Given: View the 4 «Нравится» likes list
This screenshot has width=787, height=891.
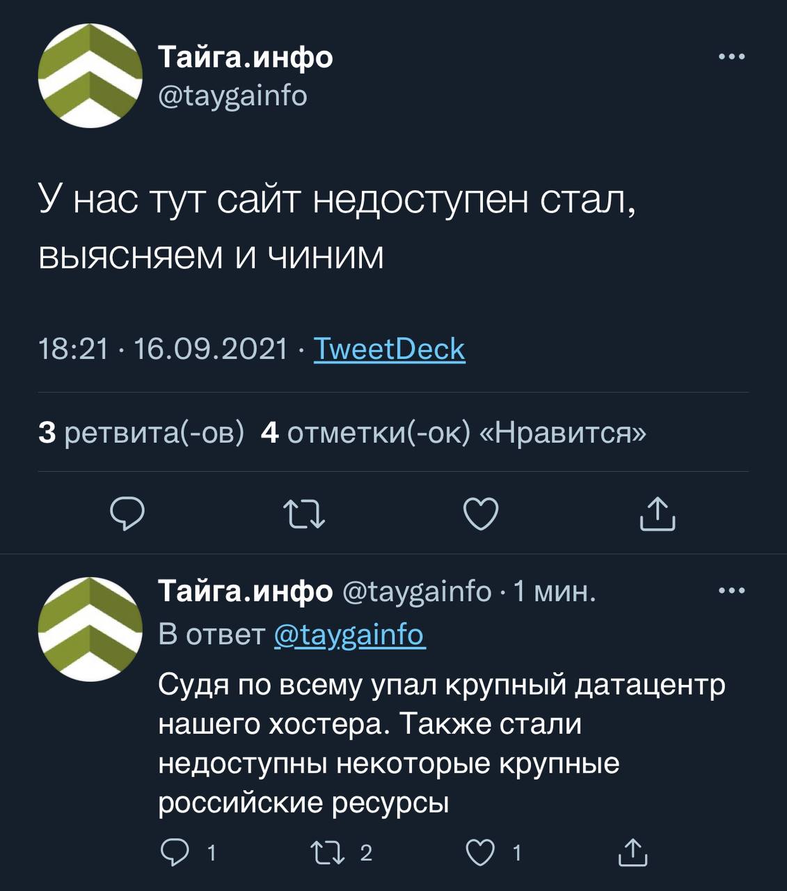Looking at the screenshot, I should point(453,433).
